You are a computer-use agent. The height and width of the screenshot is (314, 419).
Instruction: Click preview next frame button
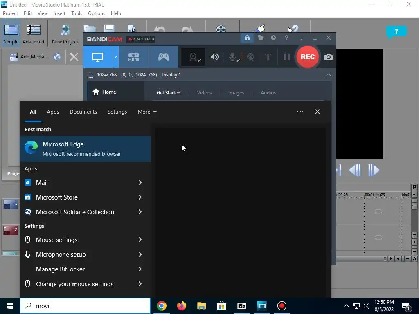pyautogui.click(x=374, y=170)
